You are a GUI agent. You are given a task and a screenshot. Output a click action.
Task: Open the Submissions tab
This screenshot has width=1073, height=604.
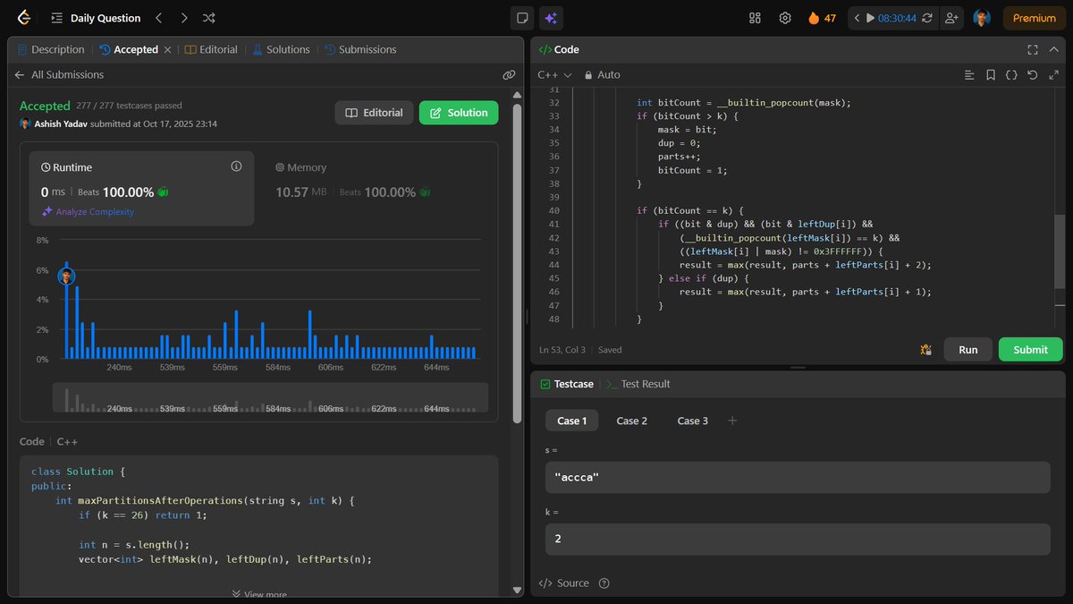360,49
